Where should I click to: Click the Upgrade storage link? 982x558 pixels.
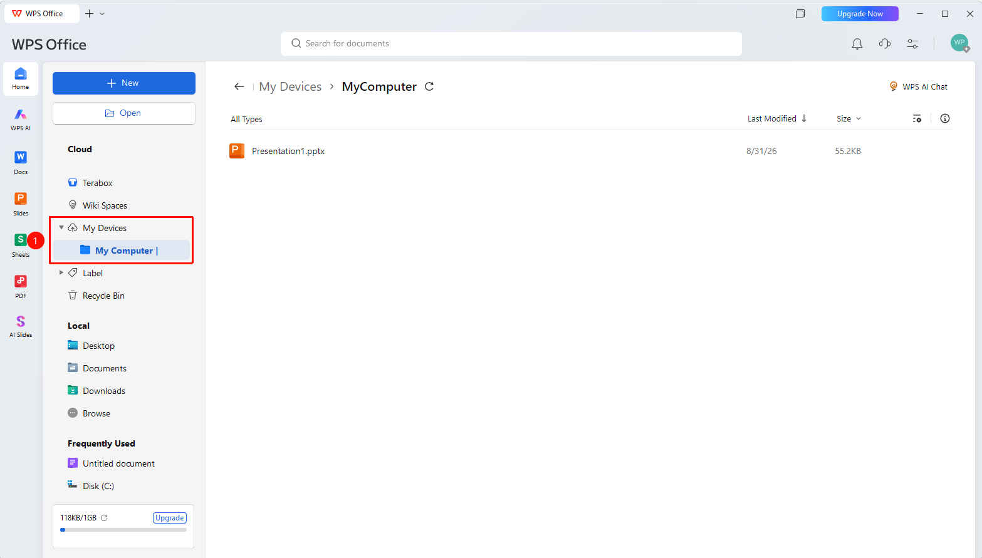(x=170, y=518)
